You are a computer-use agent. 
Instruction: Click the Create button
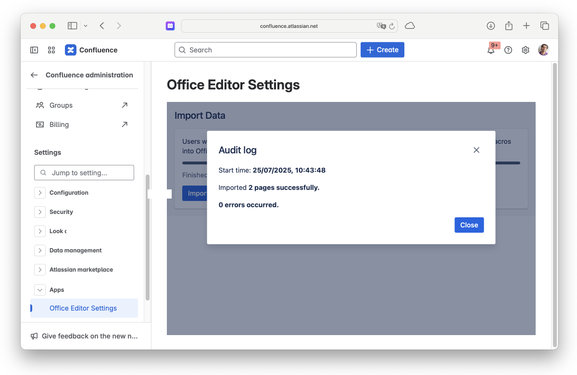point(382,50)
